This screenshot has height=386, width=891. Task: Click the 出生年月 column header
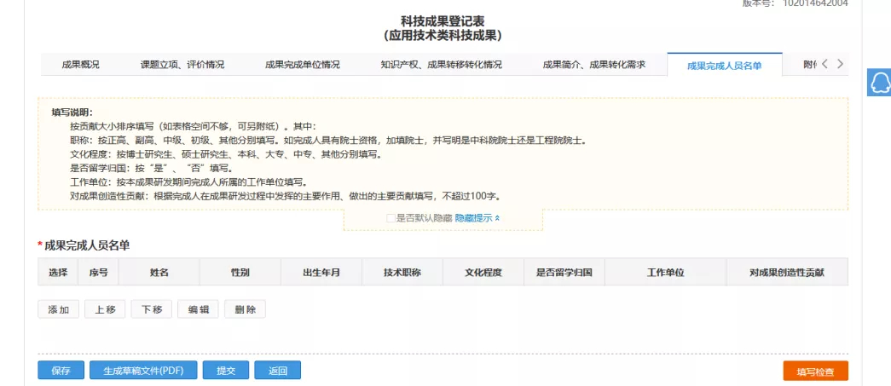(x=321, y=272)
